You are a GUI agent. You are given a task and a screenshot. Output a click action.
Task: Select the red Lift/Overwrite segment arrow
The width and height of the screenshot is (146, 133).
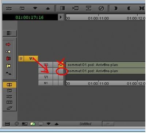[x=8, y=44]
